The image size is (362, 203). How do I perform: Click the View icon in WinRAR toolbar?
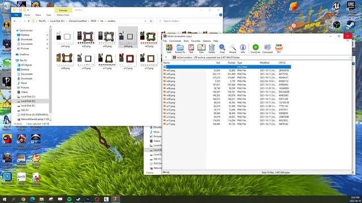point(201,48)
